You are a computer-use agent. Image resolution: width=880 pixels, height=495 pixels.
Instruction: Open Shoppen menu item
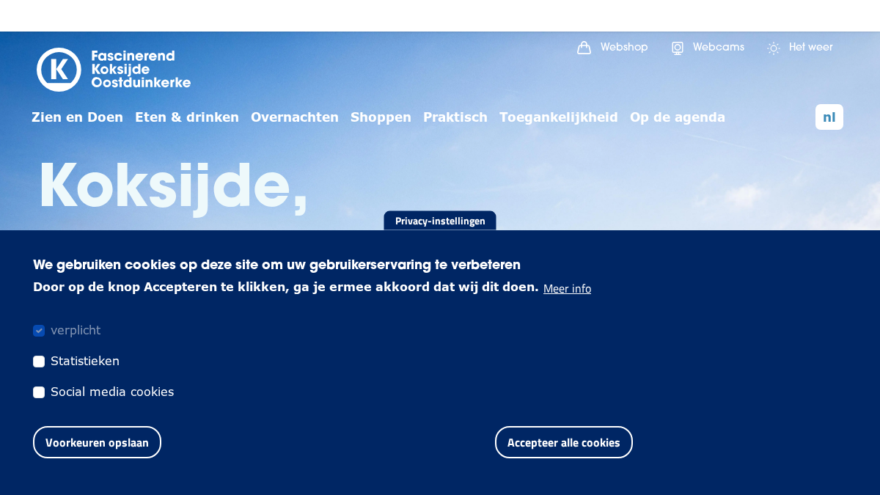click(x=381, y=117)
